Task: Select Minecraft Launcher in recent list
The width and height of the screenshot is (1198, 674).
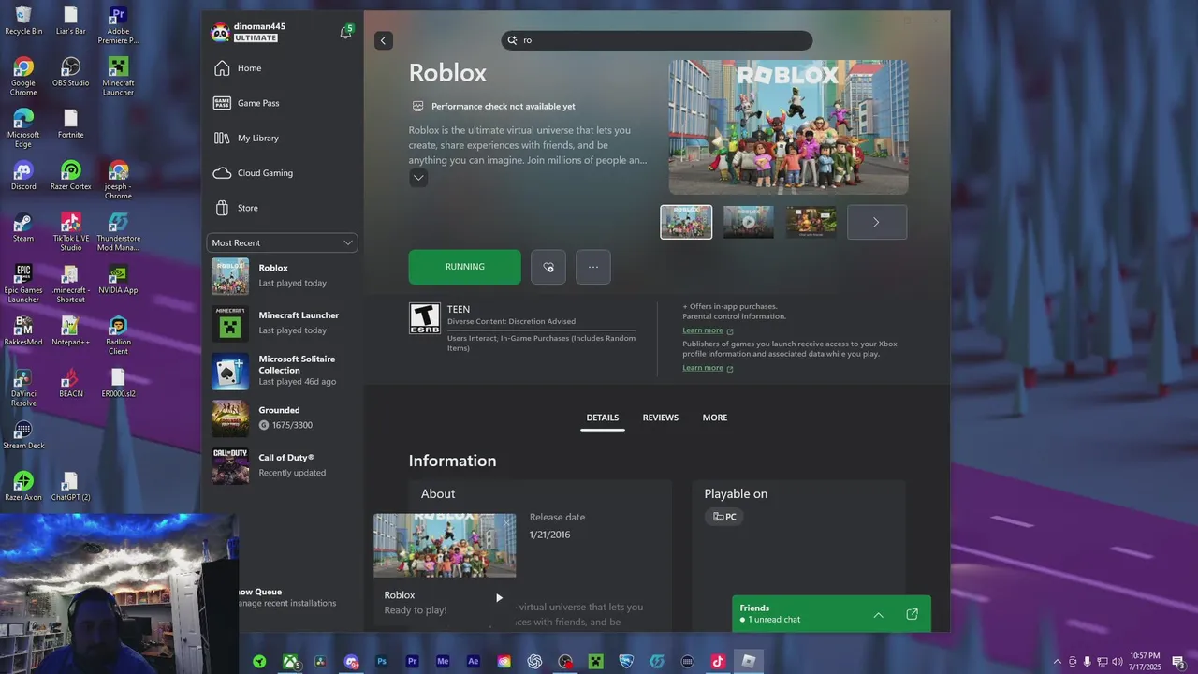Action: [x=282, y=323]
